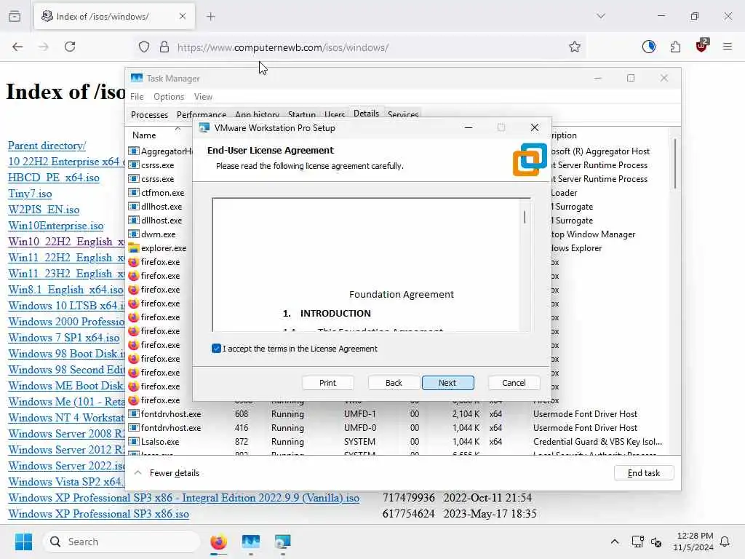
Task: Go back with the browser back arrow
Action: click(x=17, y=47)
